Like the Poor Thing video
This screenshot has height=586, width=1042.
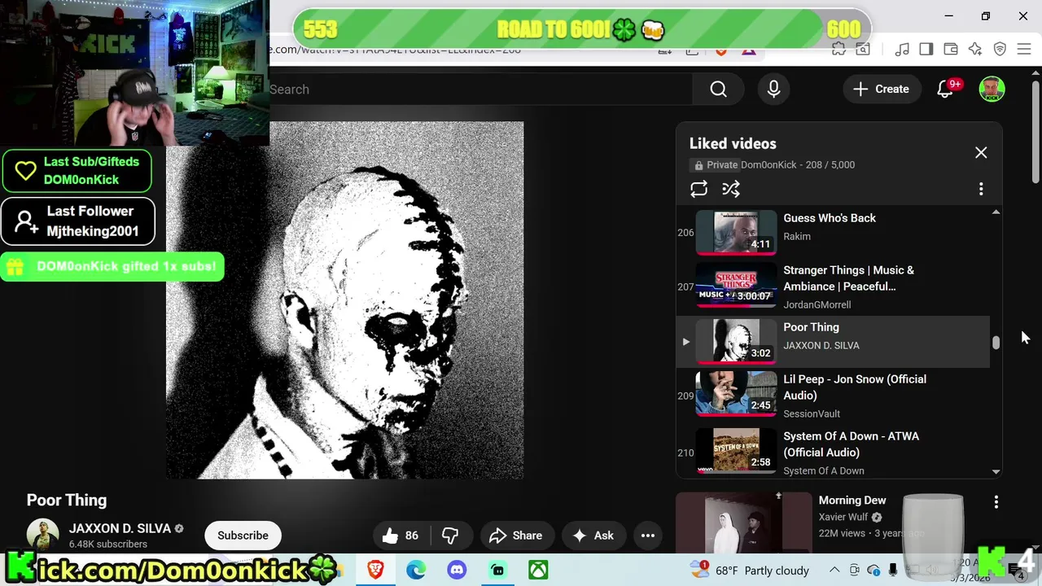(400, 536)
